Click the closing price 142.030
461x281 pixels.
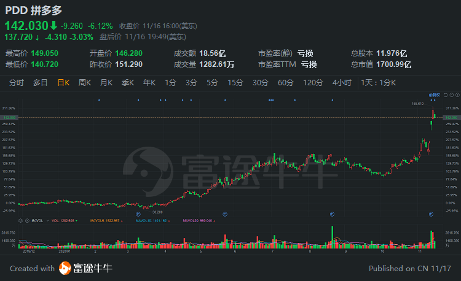click(26, 26)
